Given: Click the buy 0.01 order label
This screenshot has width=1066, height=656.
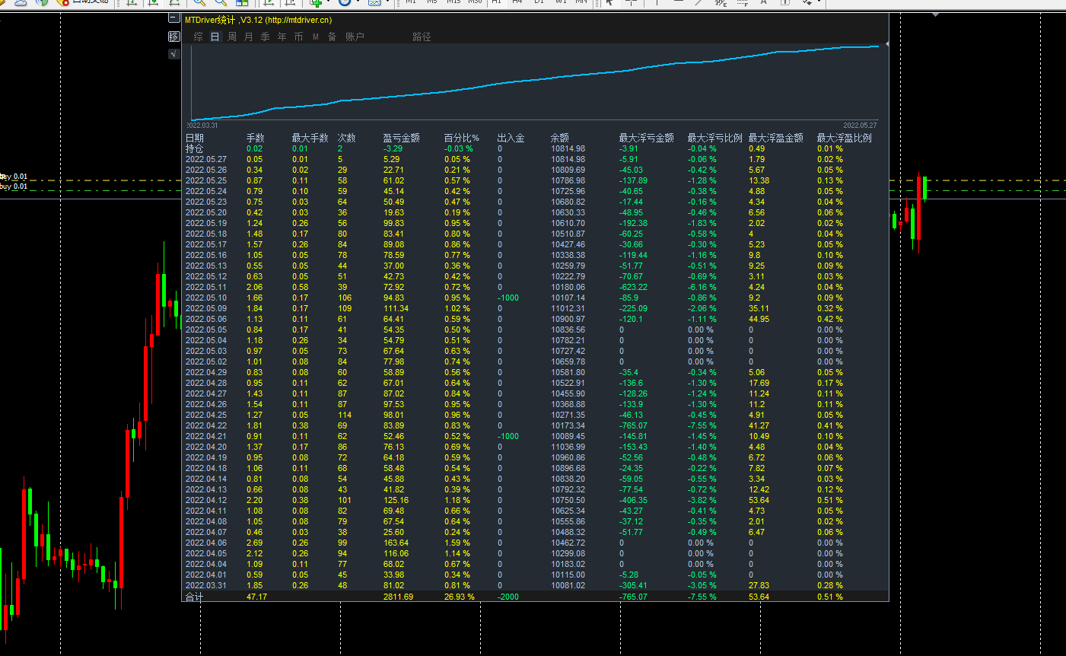Looking at the screenshot, I should point(14,186).
